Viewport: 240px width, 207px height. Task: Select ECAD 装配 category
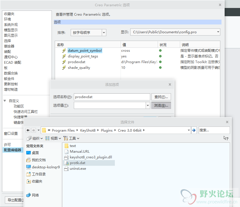coord(13,63)
